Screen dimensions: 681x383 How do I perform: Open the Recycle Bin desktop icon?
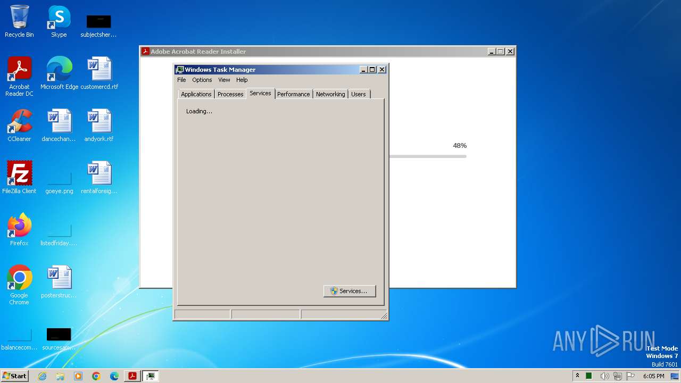point(19,21)
